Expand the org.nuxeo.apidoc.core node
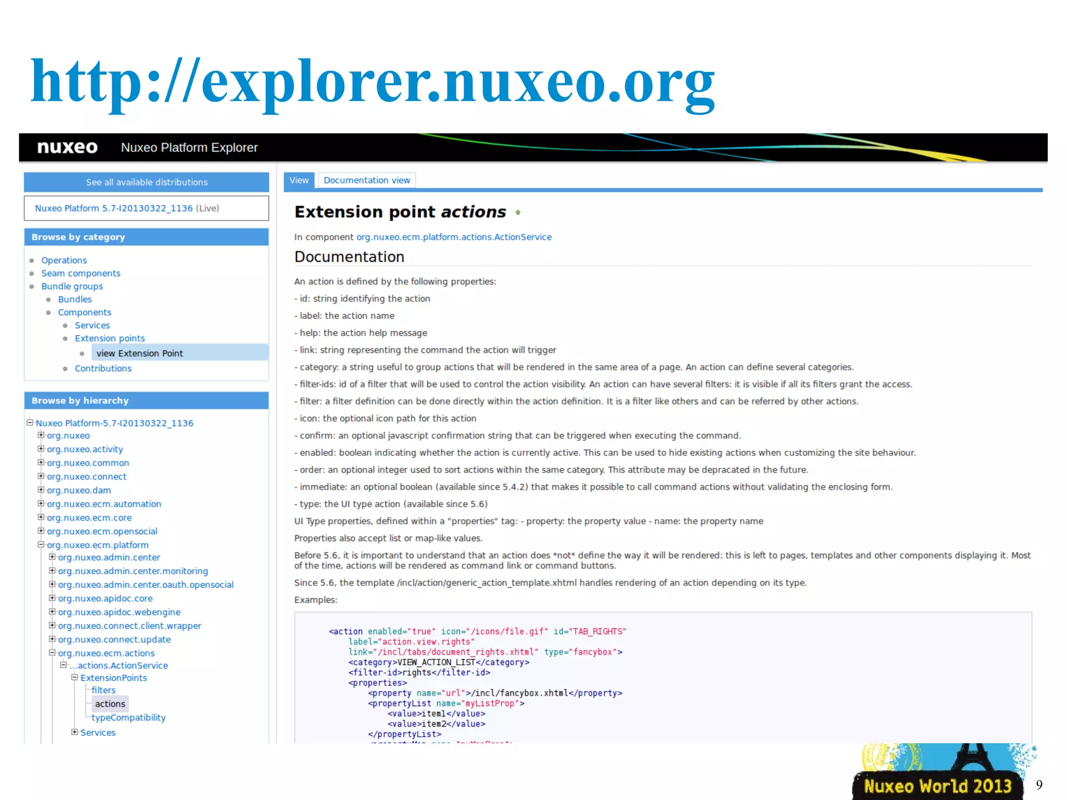This screenshot has height=800, width=1067. (52, 598)
